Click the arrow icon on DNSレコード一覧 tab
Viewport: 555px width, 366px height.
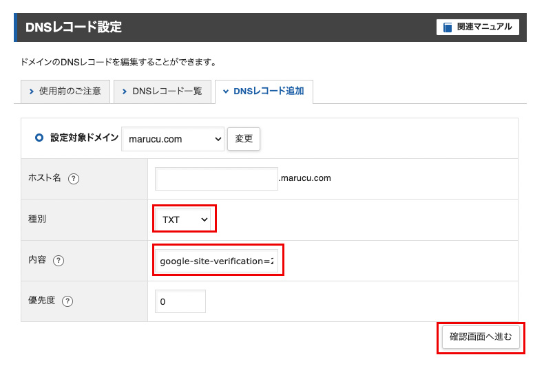(125, 91)
